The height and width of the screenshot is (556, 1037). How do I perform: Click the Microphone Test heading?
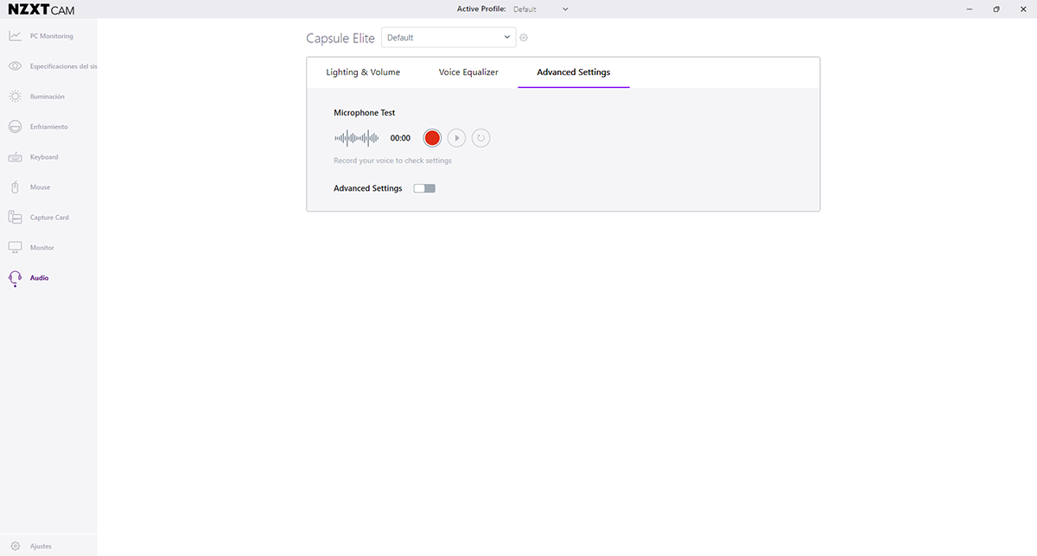[x=365, y=113]
